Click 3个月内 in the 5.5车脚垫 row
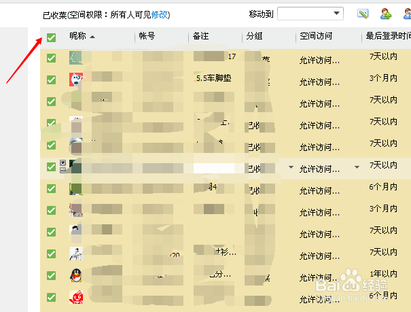The image size is (411, 312). pos(383,78)
